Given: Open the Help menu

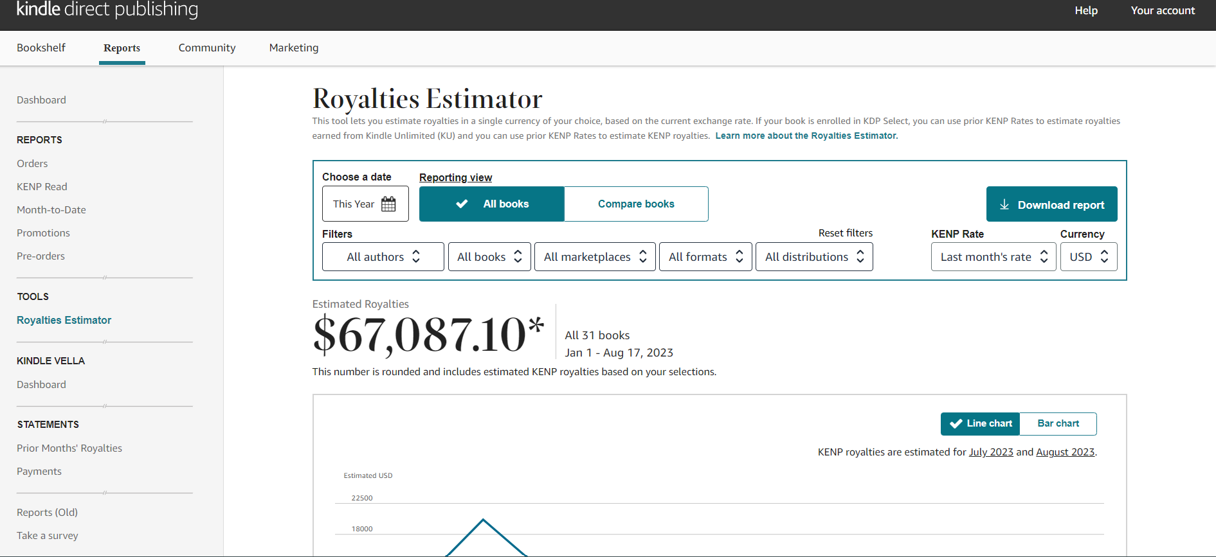Looking at the screenshot, I should coord(1086,10).
